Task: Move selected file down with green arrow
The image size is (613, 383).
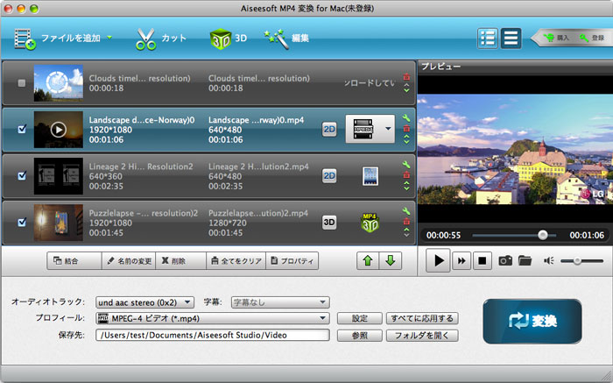Action: 390,260
